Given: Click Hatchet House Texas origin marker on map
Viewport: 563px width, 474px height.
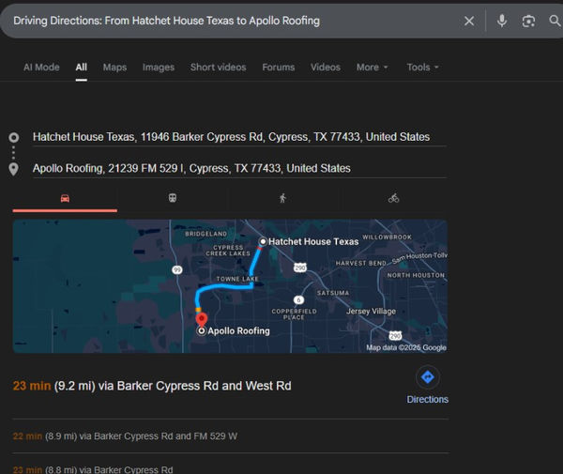Looking at the screenshot, I should coord(263,241).
